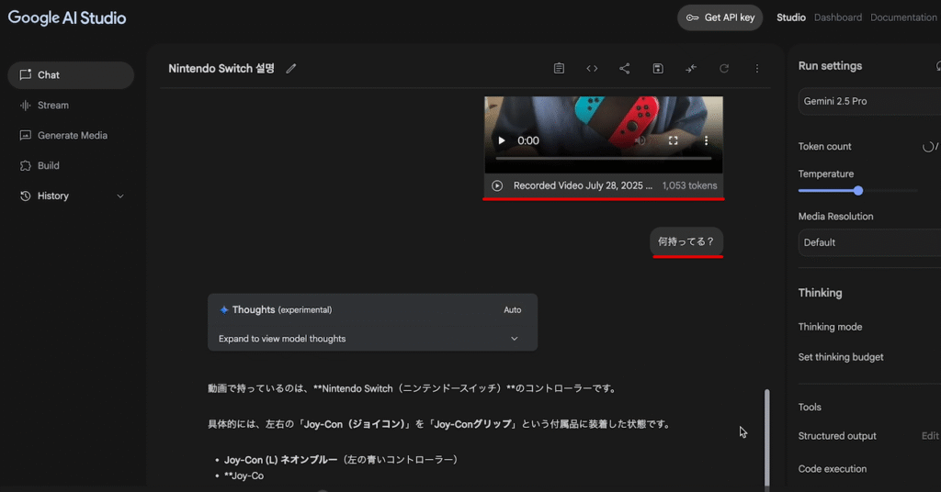941x492 pixels.
Task: Click the 何持ってる？ message bubble
Action: click(x=686, y=241)
